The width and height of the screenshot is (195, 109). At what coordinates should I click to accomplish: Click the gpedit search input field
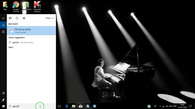coord(31,106)
